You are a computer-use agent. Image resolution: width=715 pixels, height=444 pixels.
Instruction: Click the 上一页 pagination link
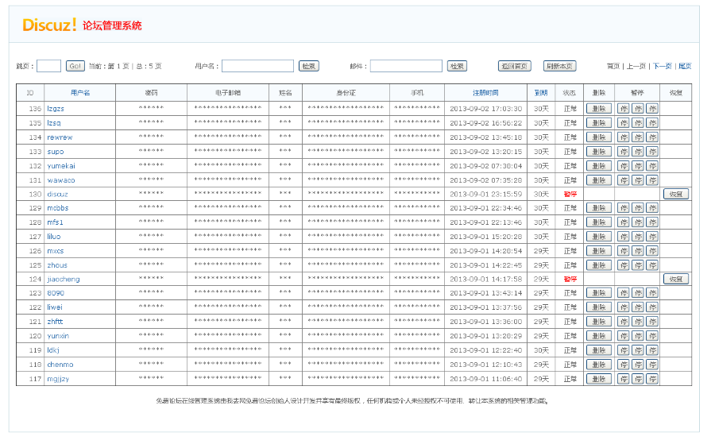[636, 66]
